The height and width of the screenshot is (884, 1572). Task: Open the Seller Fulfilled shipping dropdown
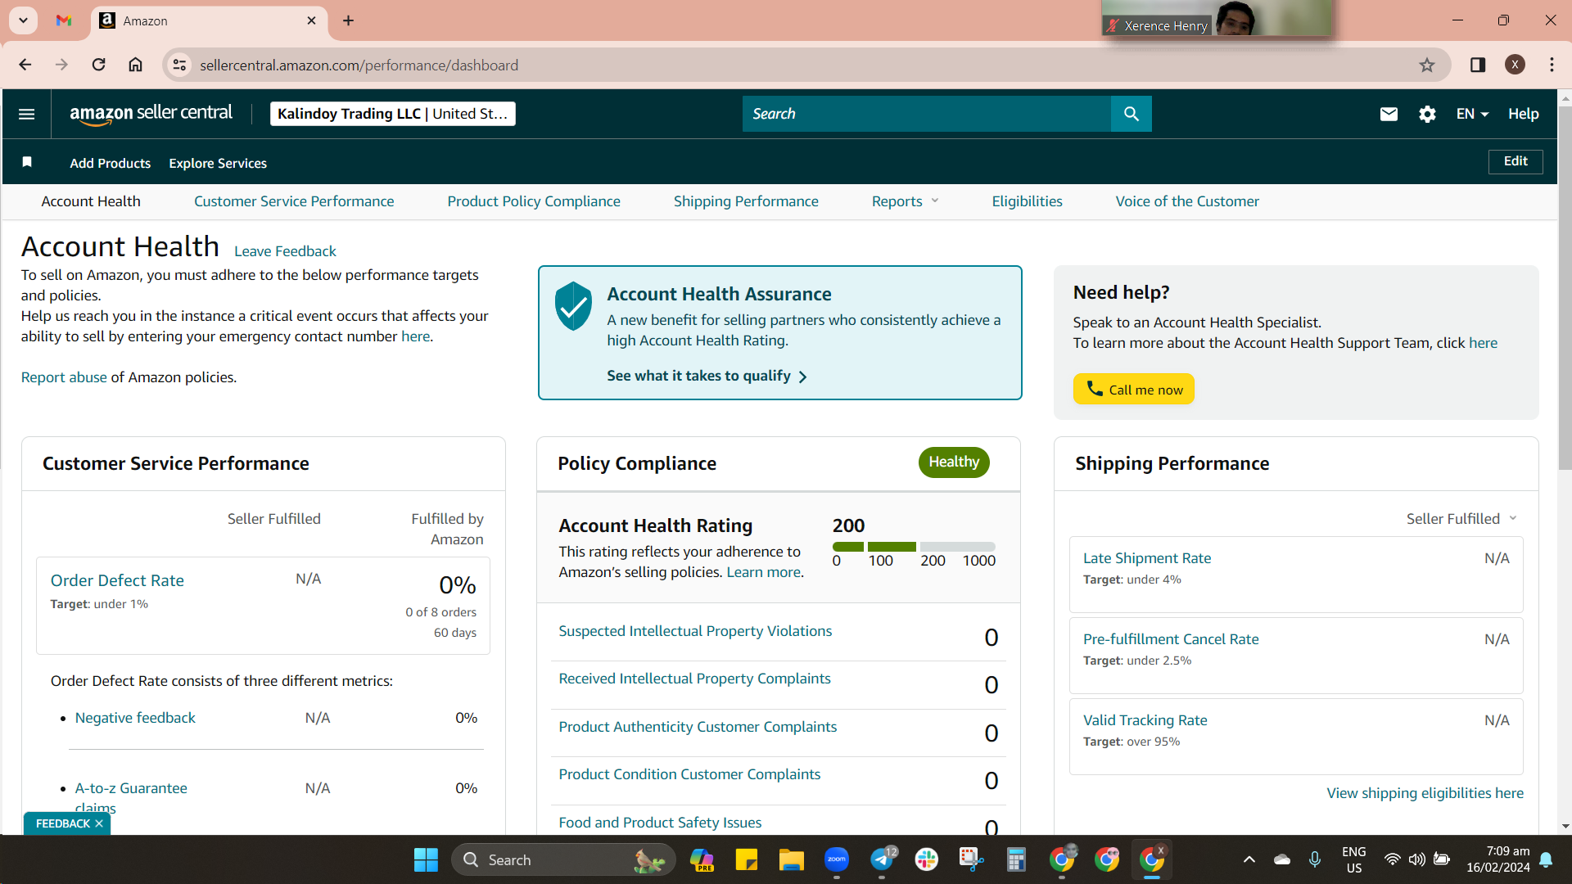tap(1461, 519)
